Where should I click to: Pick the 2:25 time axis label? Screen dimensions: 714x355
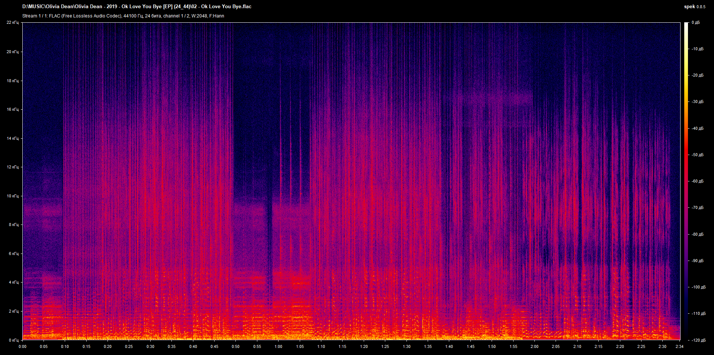point(641,346)
